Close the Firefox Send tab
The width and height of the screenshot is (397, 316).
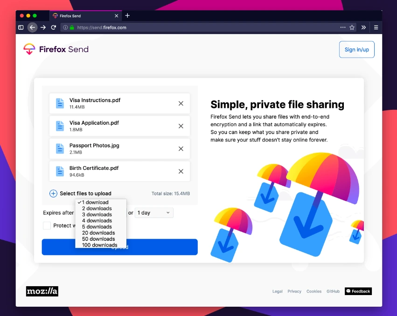pos(117,16)
